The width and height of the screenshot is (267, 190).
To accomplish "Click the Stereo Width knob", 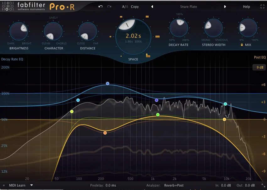I will click(213, 28).
